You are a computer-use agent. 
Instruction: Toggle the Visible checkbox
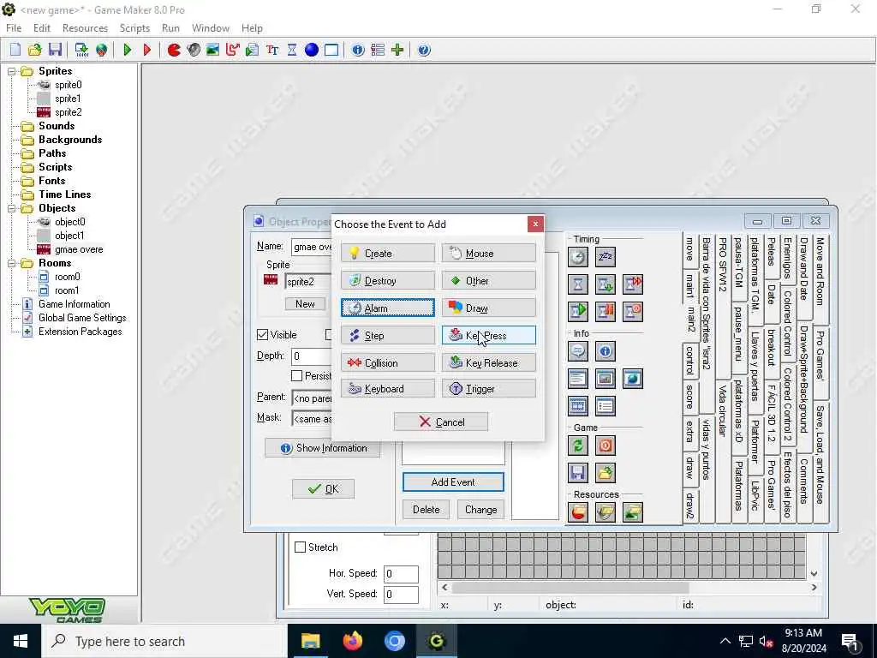click(262, 335)
